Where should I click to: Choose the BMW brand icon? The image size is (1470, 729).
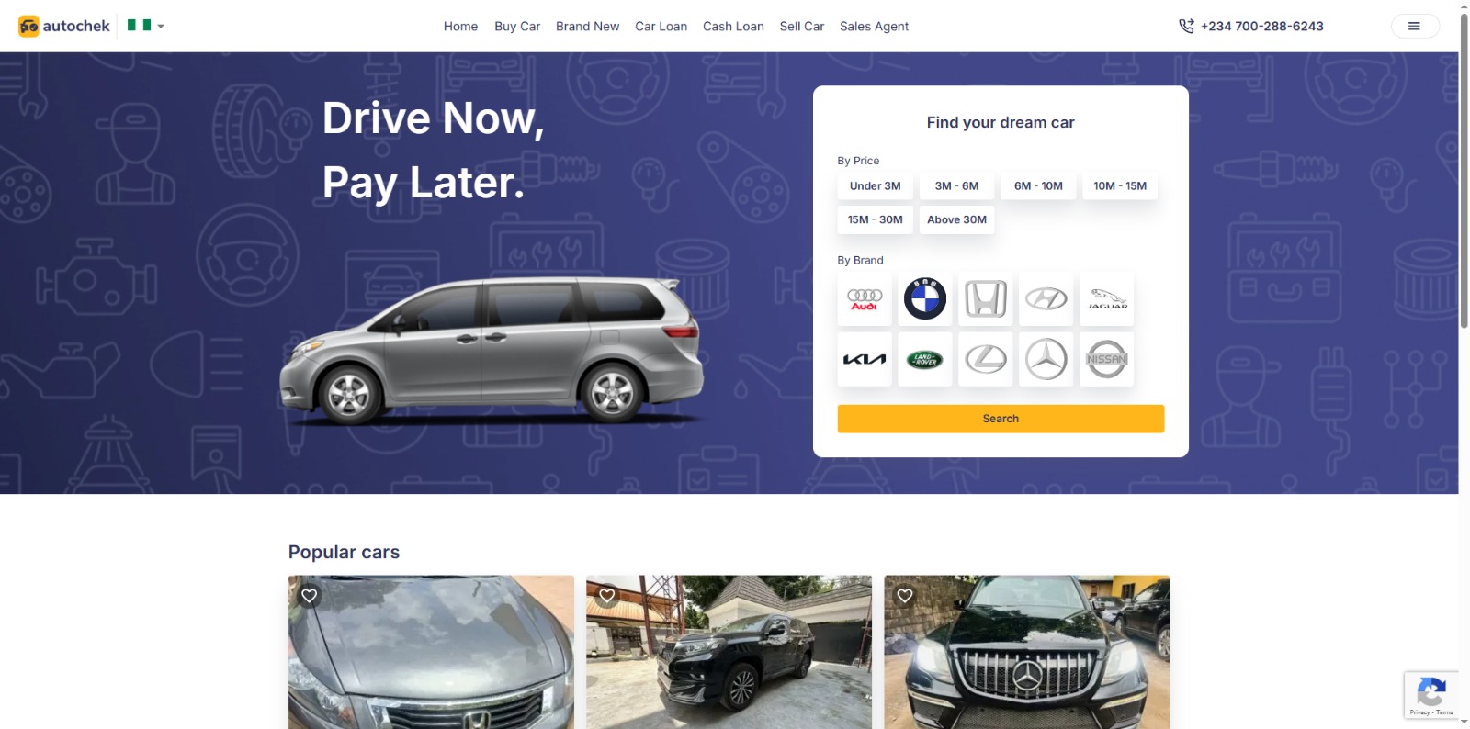click(x=925, y=299)
